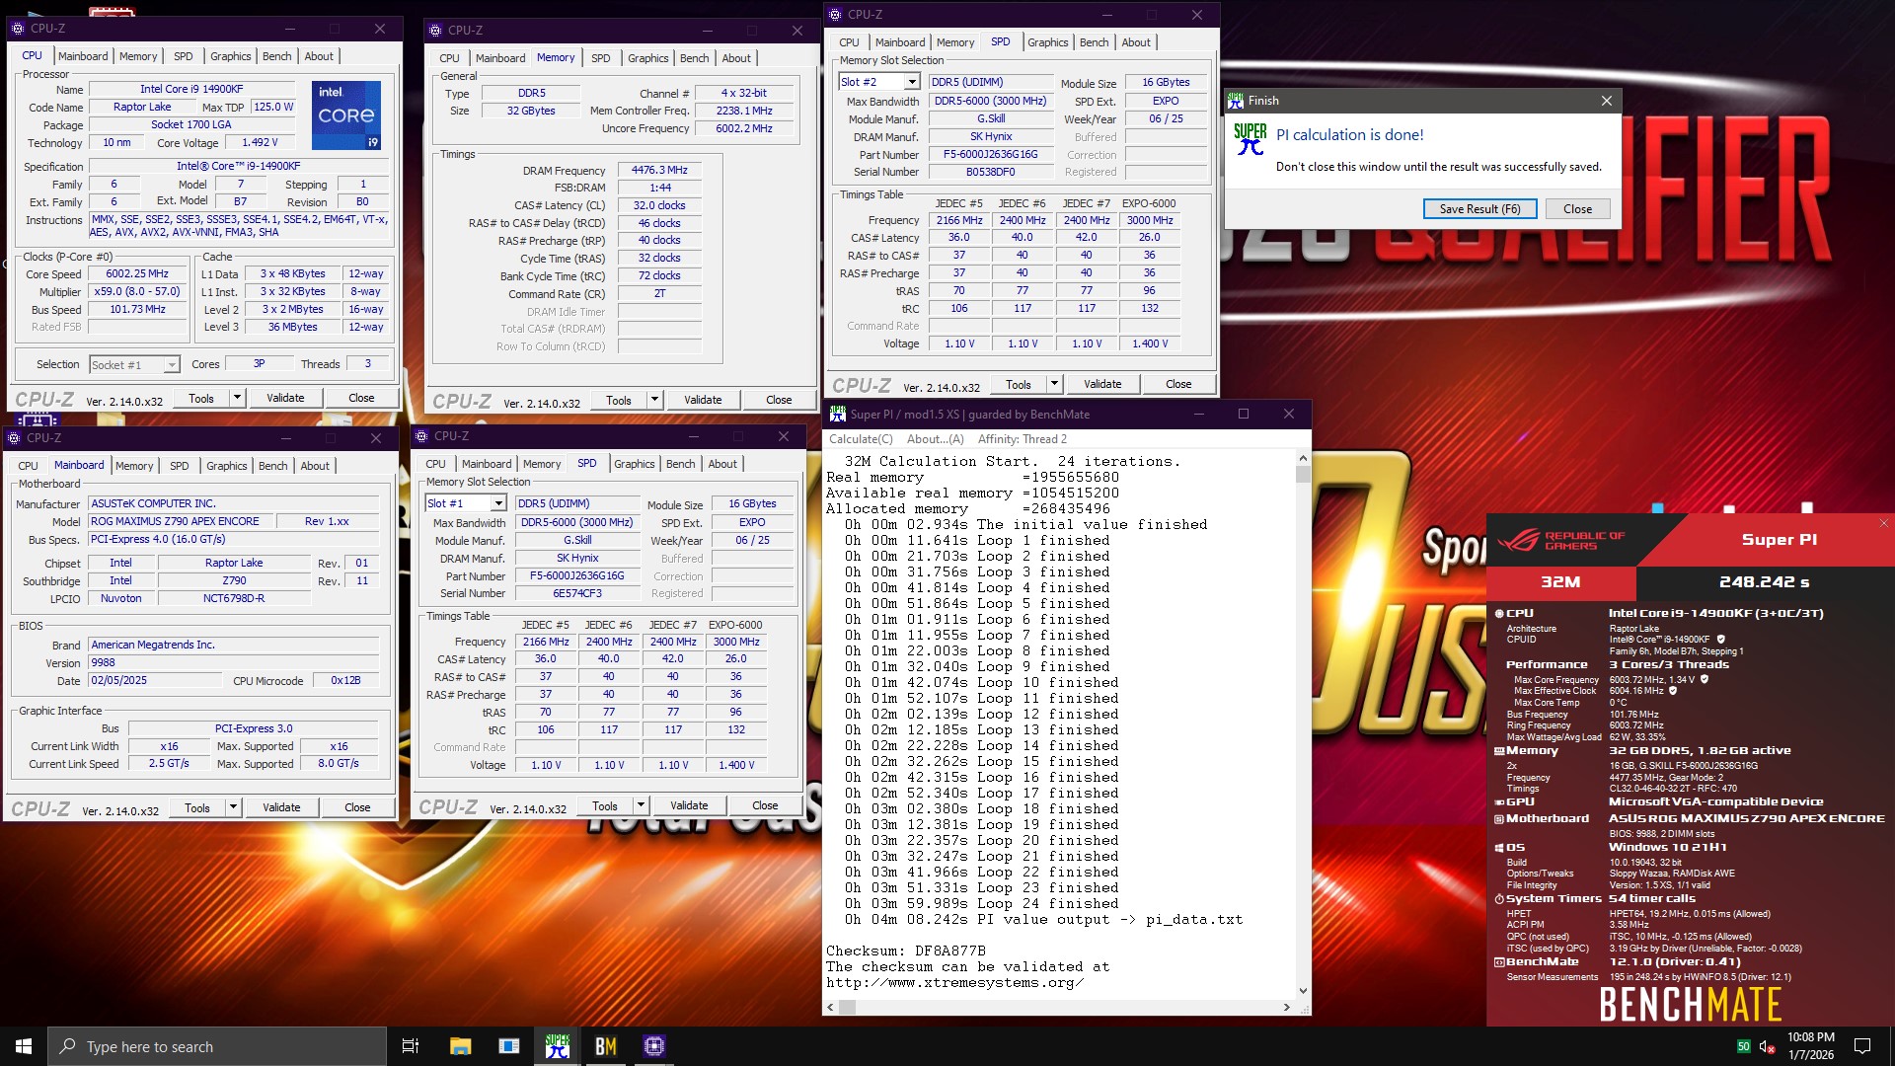Click the Motherboard section icon in the BenchMate overlay
The height and width of the screenshot is (1066, 1895).
click(x=1499, y=819)
